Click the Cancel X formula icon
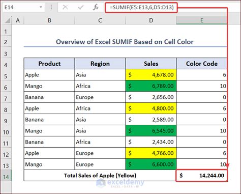241x194 pixels. [65, 7]
